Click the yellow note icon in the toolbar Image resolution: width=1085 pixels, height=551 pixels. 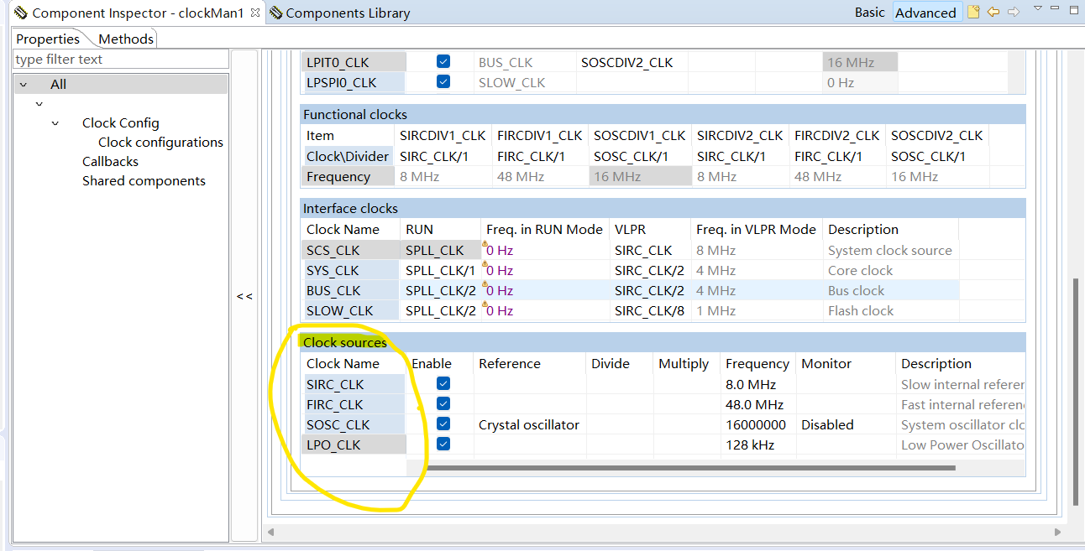pyautogui.click(x=972, y=12)
